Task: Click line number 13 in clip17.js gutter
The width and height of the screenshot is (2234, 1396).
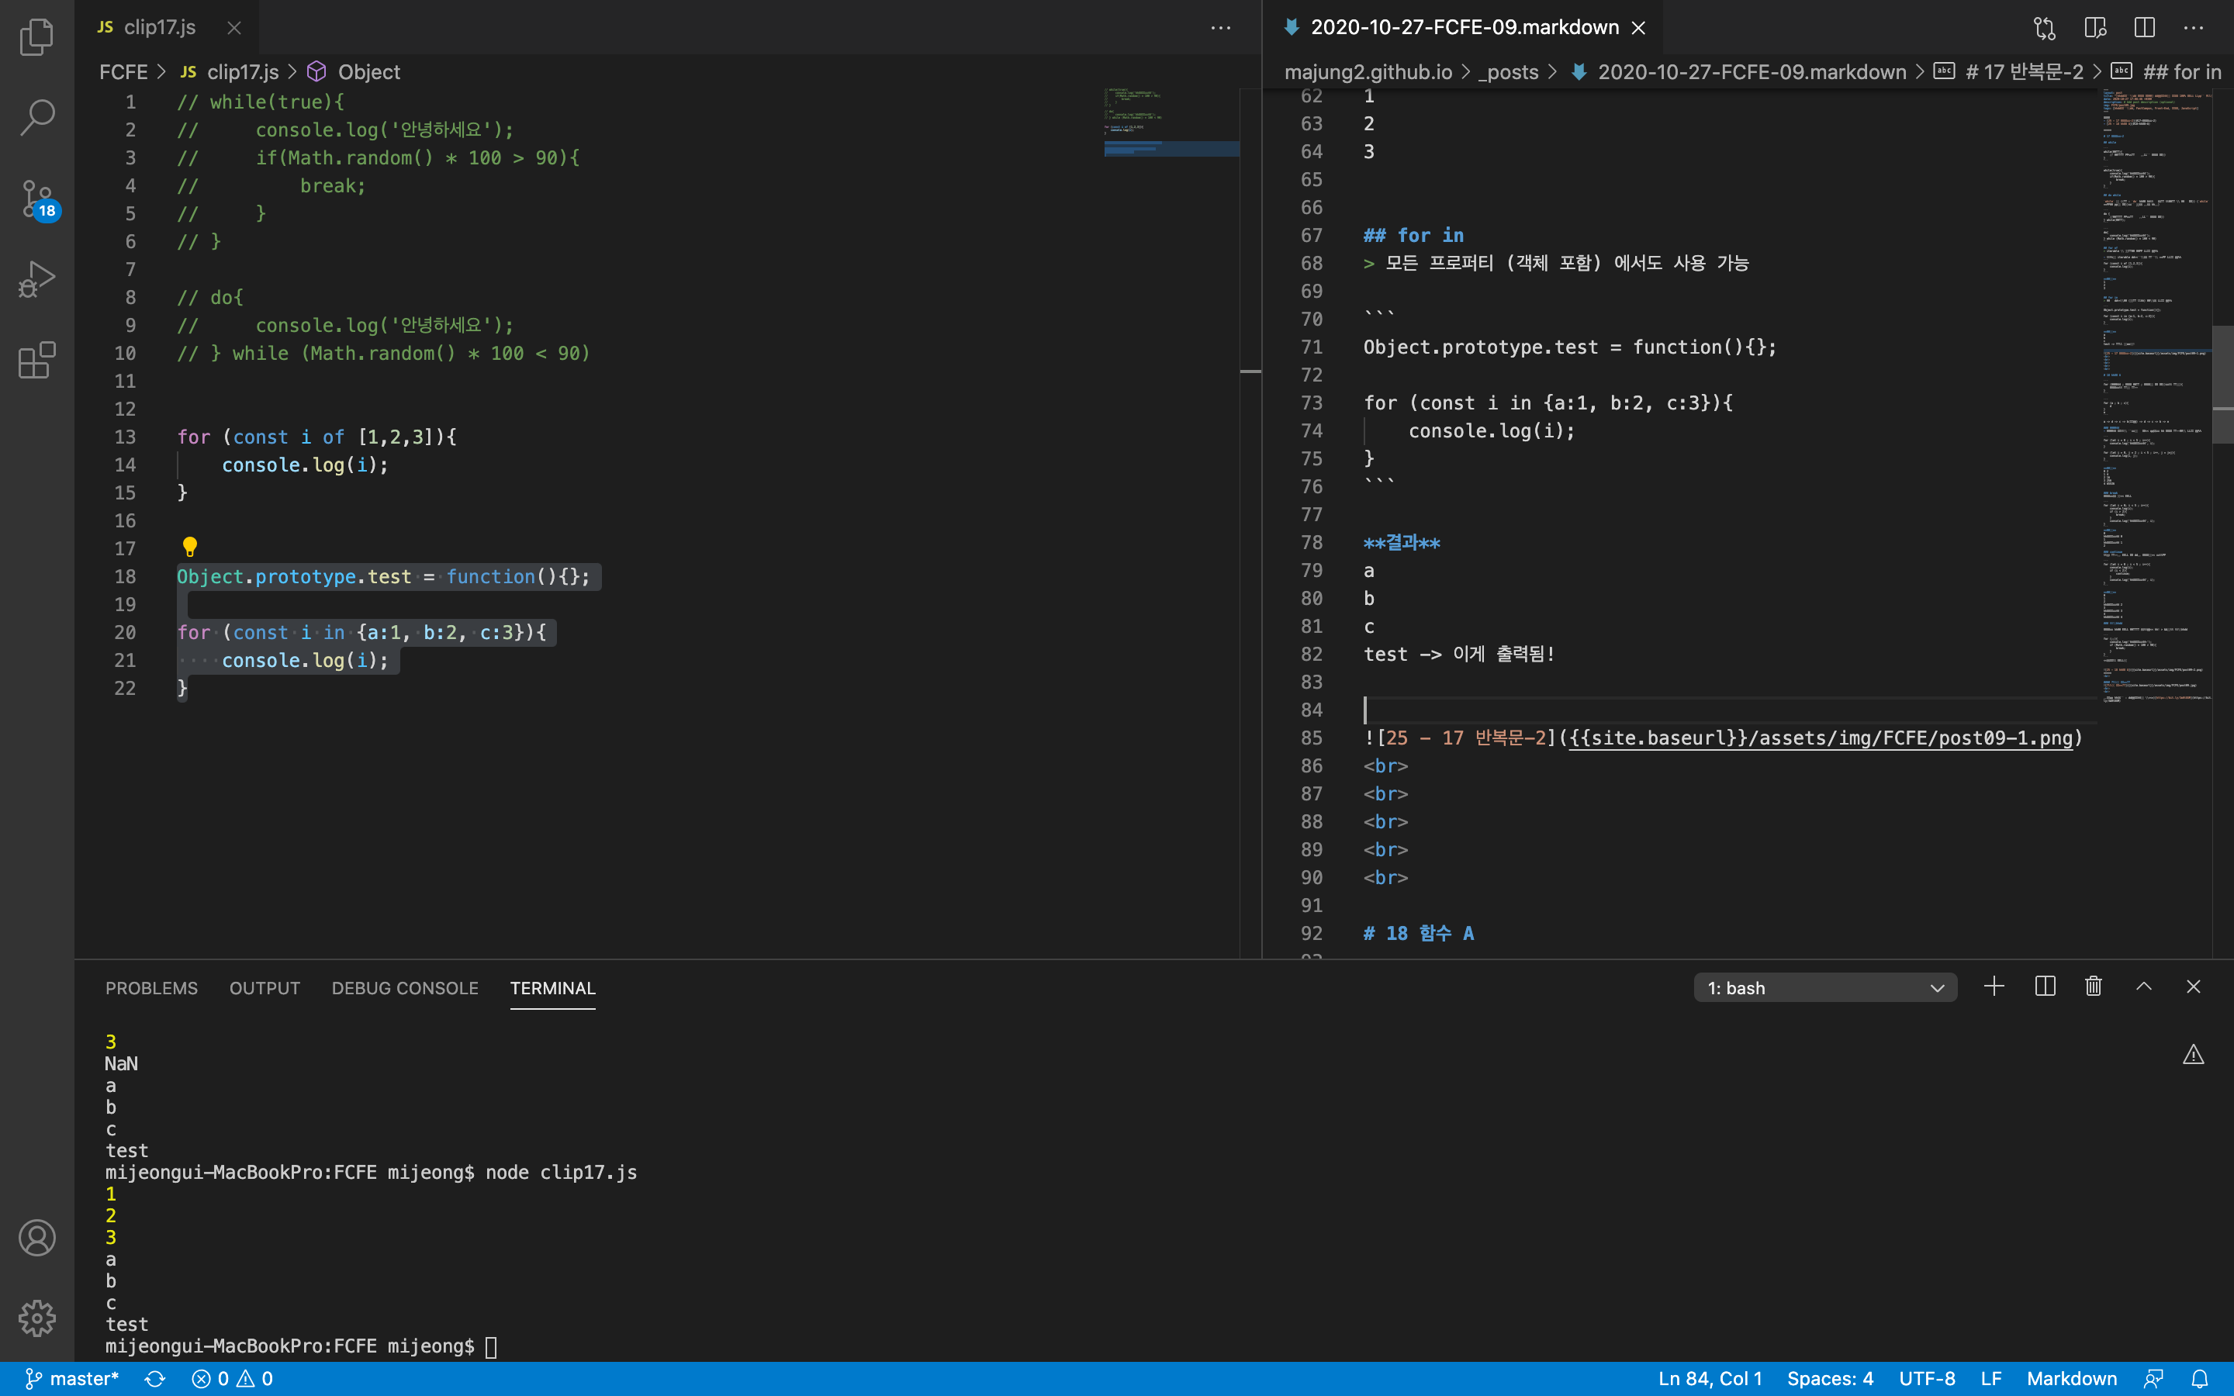Action: point(125,437)
